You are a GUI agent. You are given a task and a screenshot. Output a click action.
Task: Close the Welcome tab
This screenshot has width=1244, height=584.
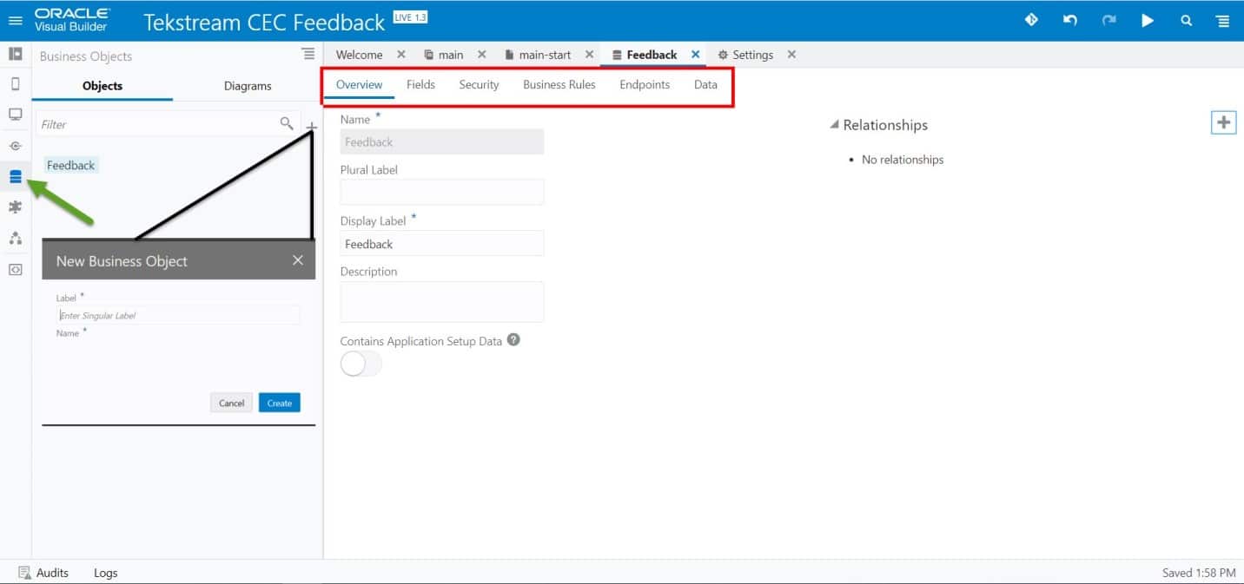[x=401, y=54]
